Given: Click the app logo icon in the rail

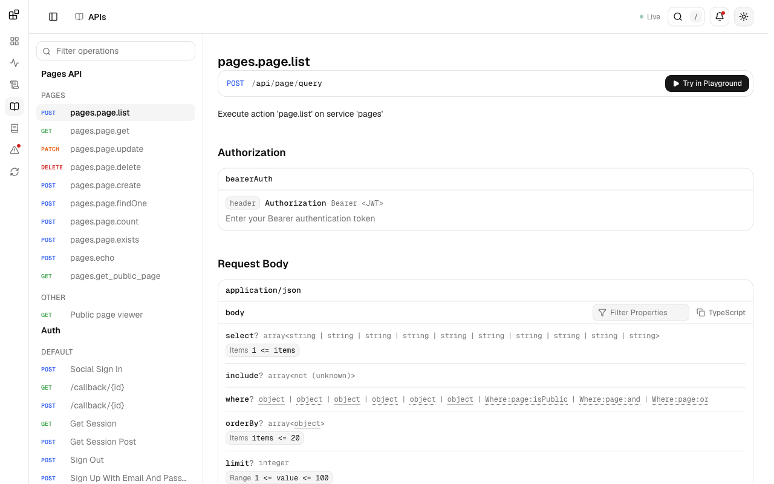Looking at the screenshot, I should tap(15, 15).
